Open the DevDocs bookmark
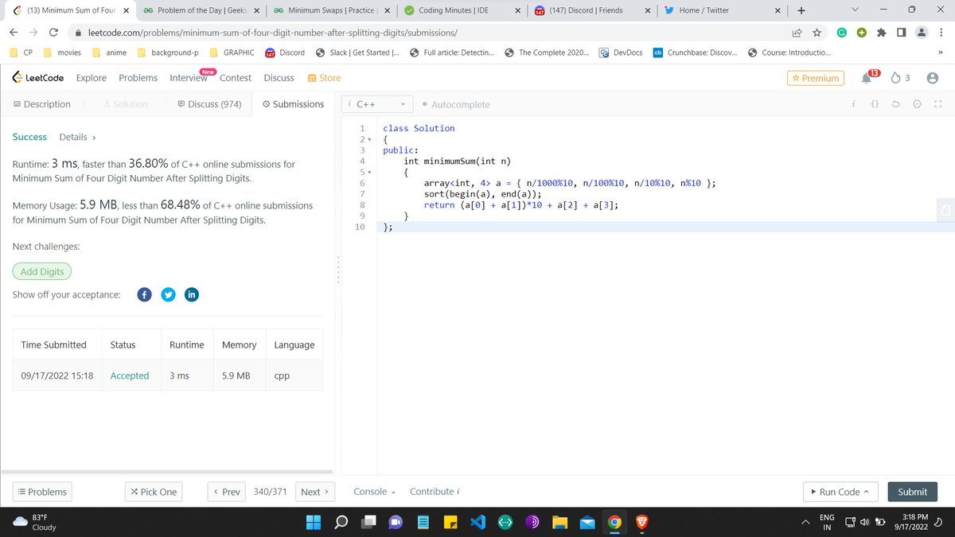955x537 pixels. pos(620,53)
